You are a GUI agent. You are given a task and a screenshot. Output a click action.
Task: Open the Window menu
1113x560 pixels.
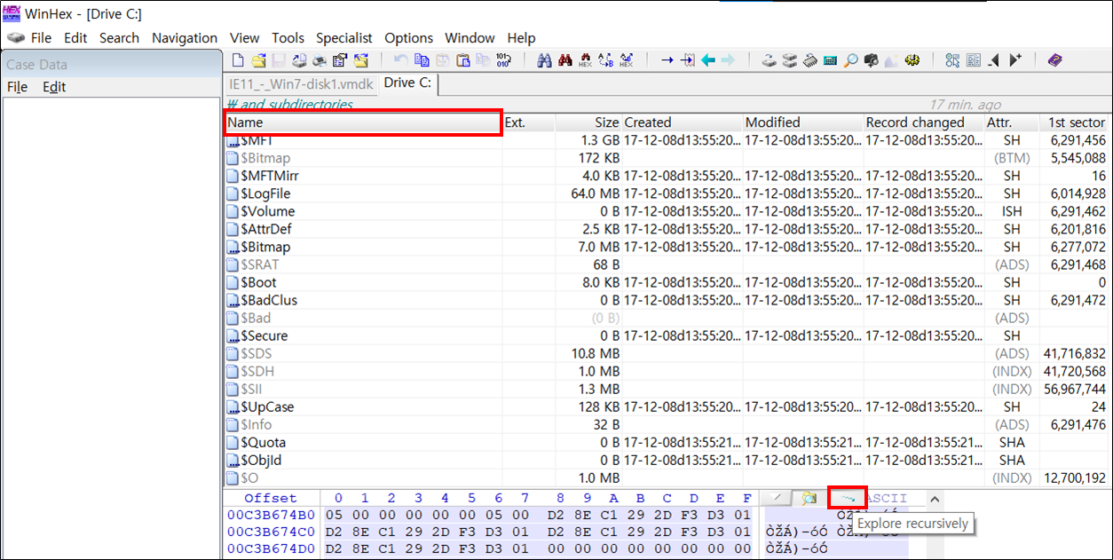(x=470, y=37)
